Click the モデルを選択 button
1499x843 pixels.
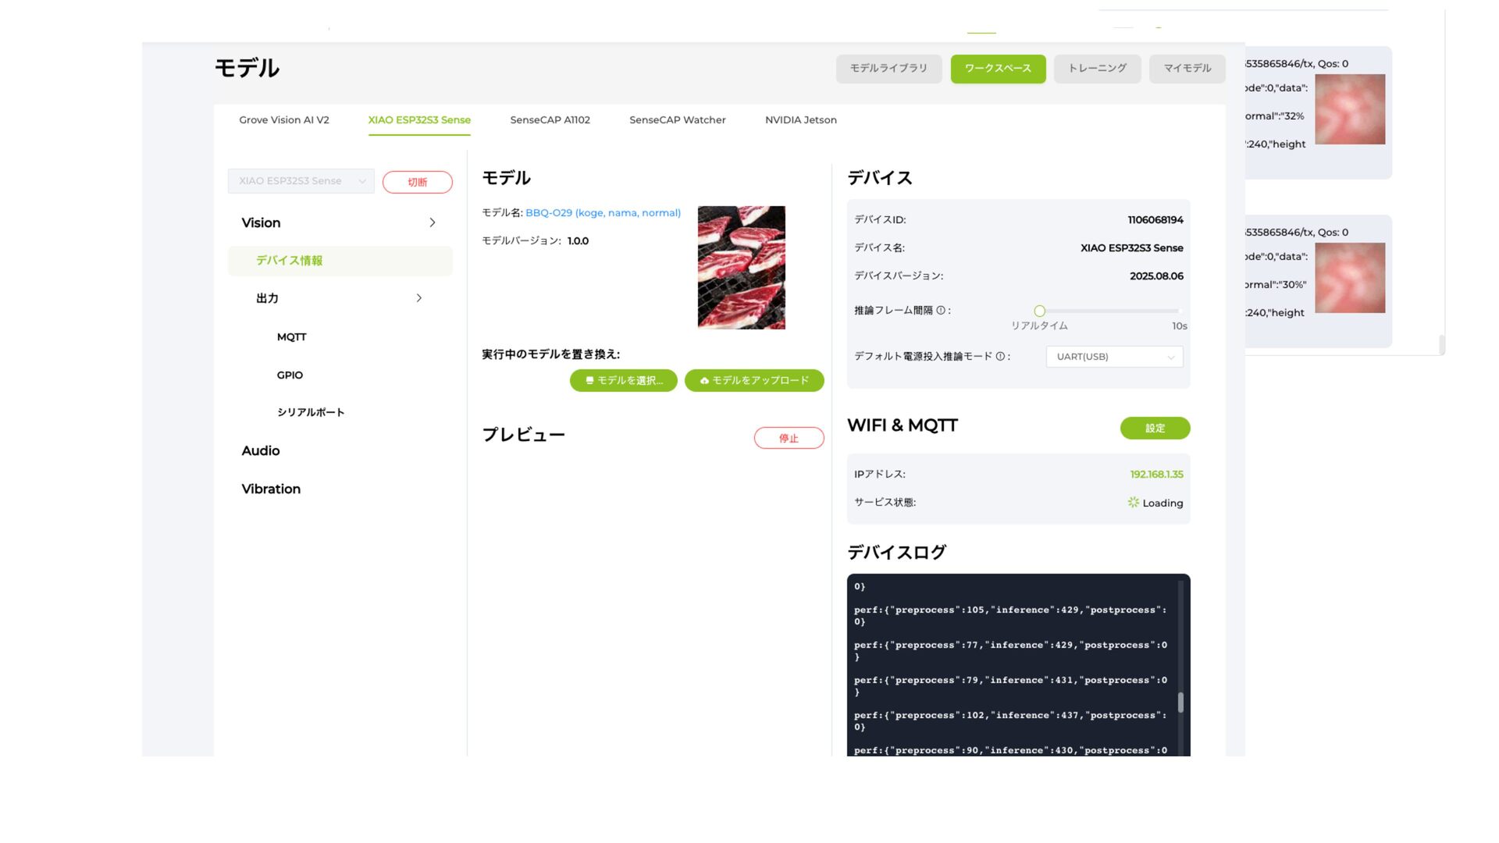(x=623, y=381)
